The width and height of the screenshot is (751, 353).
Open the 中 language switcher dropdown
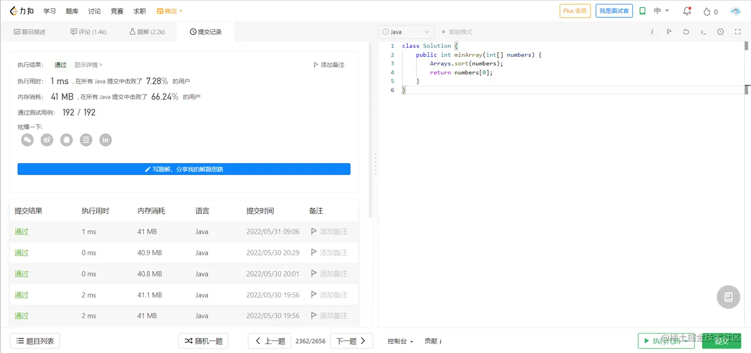pos(662,11)
